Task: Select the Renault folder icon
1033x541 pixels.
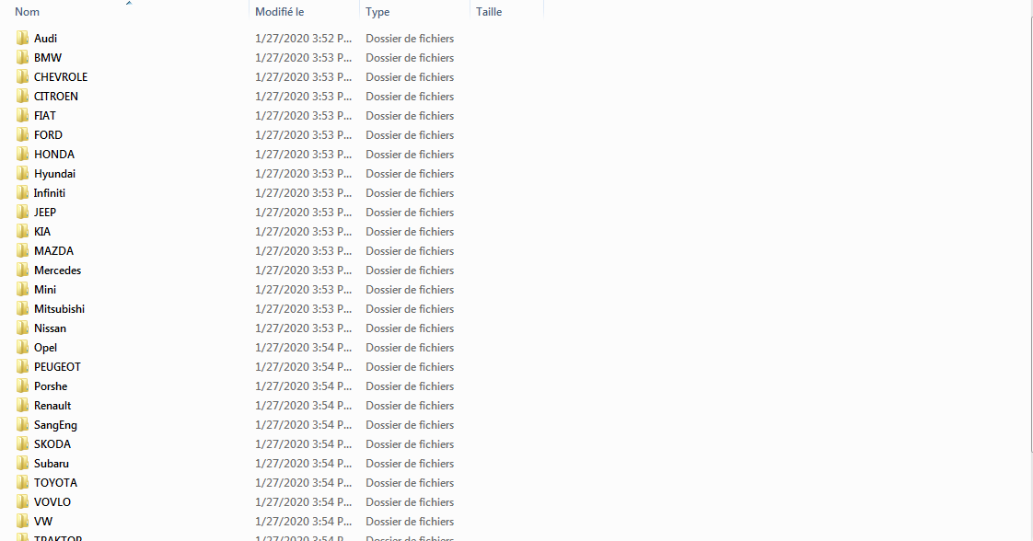Action: pyautogui.click(x=22, y=405)
